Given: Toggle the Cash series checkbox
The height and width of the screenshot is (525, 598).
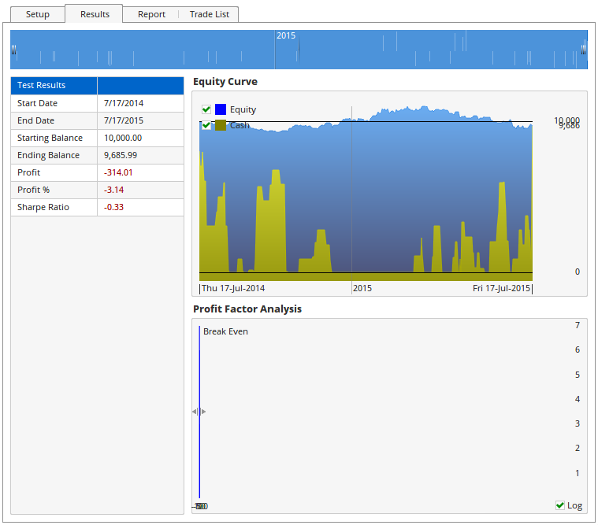Looking at the screenshot, I should pyautogui.click(x=206, y=125).
